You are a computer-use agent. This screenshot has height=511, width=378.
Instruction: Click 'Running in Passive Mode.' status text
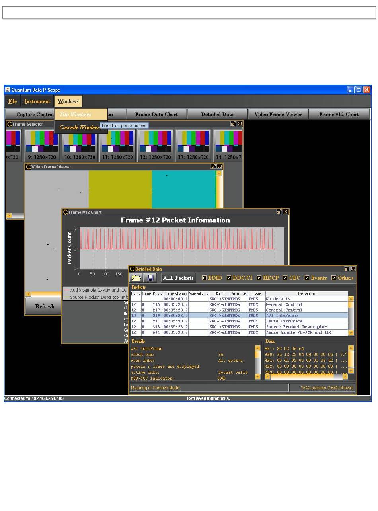click(156, 388)
